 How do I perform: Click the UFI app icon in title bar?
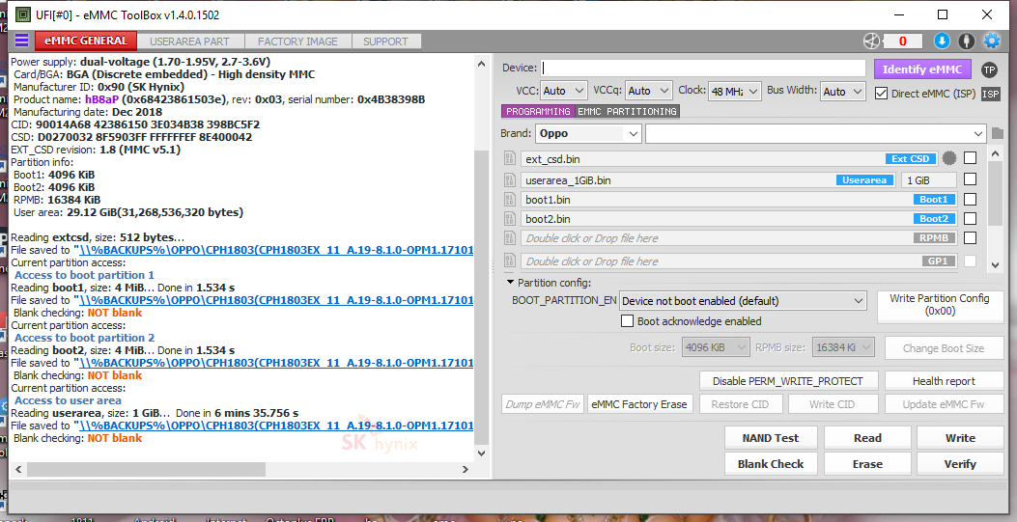(22, 14)
